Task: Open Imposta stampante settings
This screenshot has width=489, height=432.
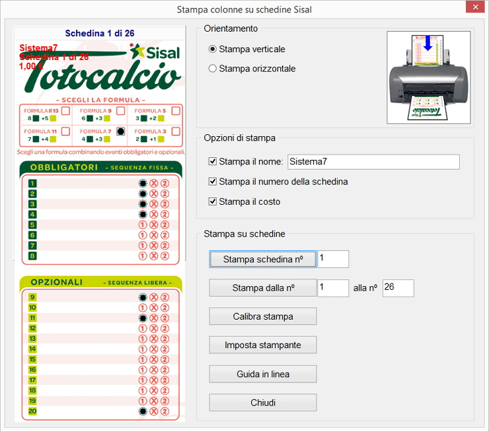Action: 262,345
